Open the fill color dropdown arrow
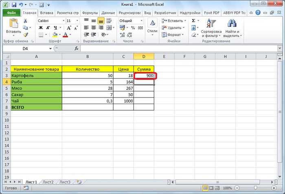This screenshot has width=285, height=194. pyautogui.click(x=59, y=35)
